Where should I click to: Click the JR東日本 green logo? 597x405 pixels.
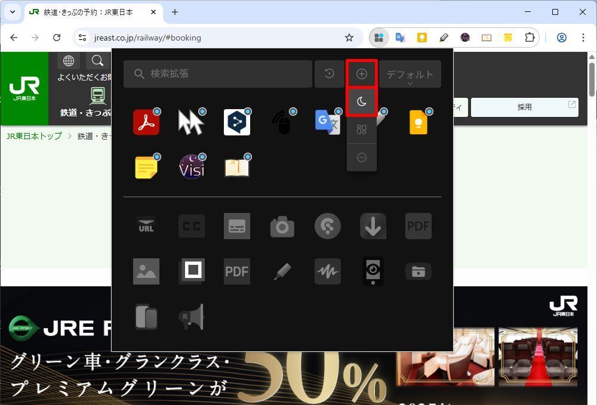click(24, 89)
